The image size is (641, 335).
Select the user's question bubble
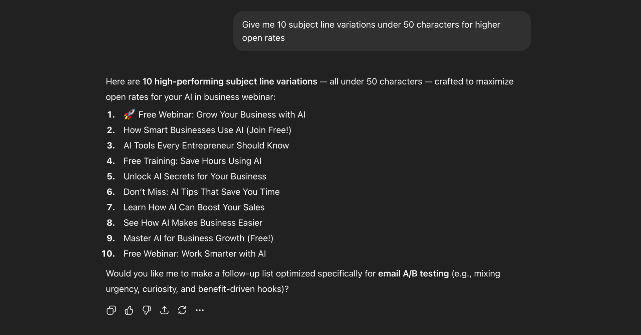pyautogui.click(x=382, y=31)
